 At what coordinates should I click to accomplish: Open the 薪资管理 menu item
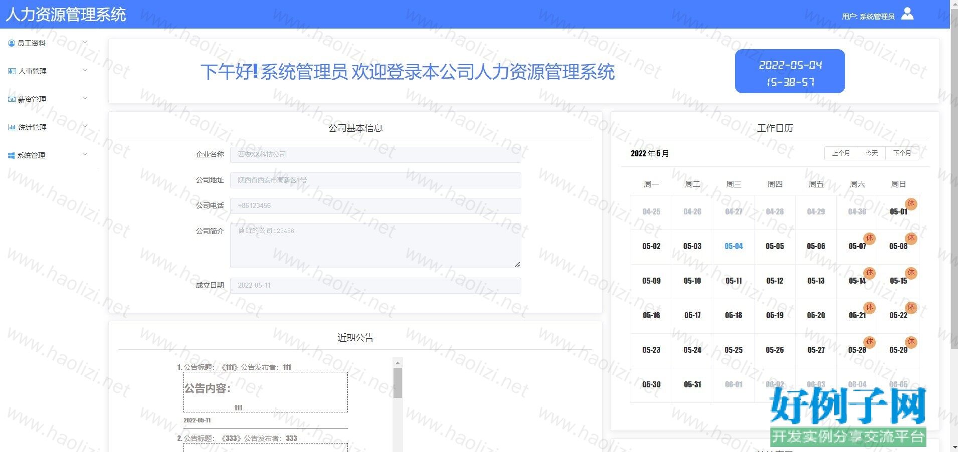point(32,99)
